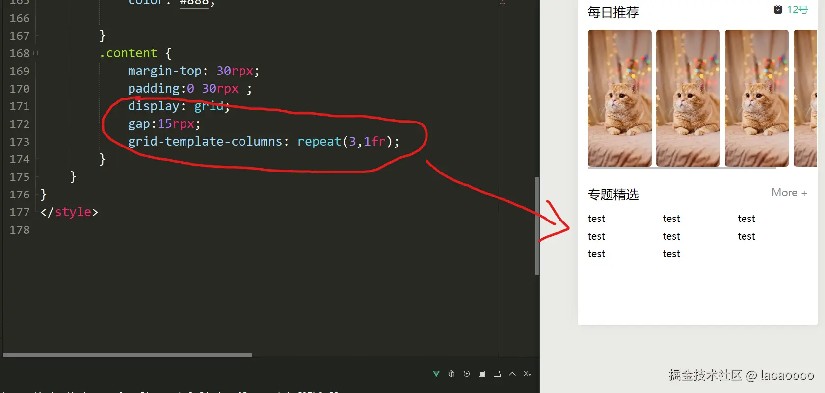The width and height of the screenshot is (825, 393).
Task: Click the gap:15rpx declaration
Action: tap(164, 124)
